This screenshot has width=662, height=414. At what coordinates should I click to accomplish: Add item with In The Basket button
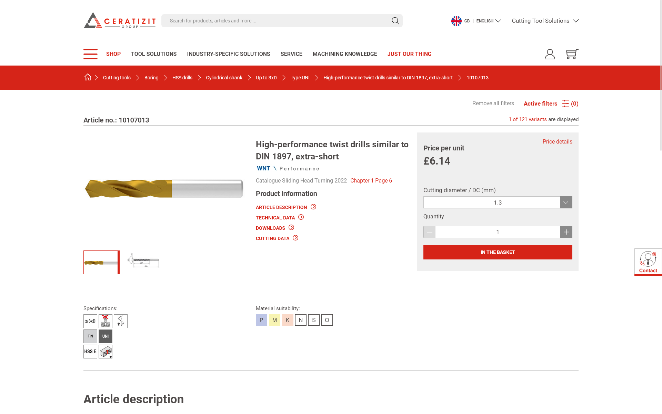[498, 252]
